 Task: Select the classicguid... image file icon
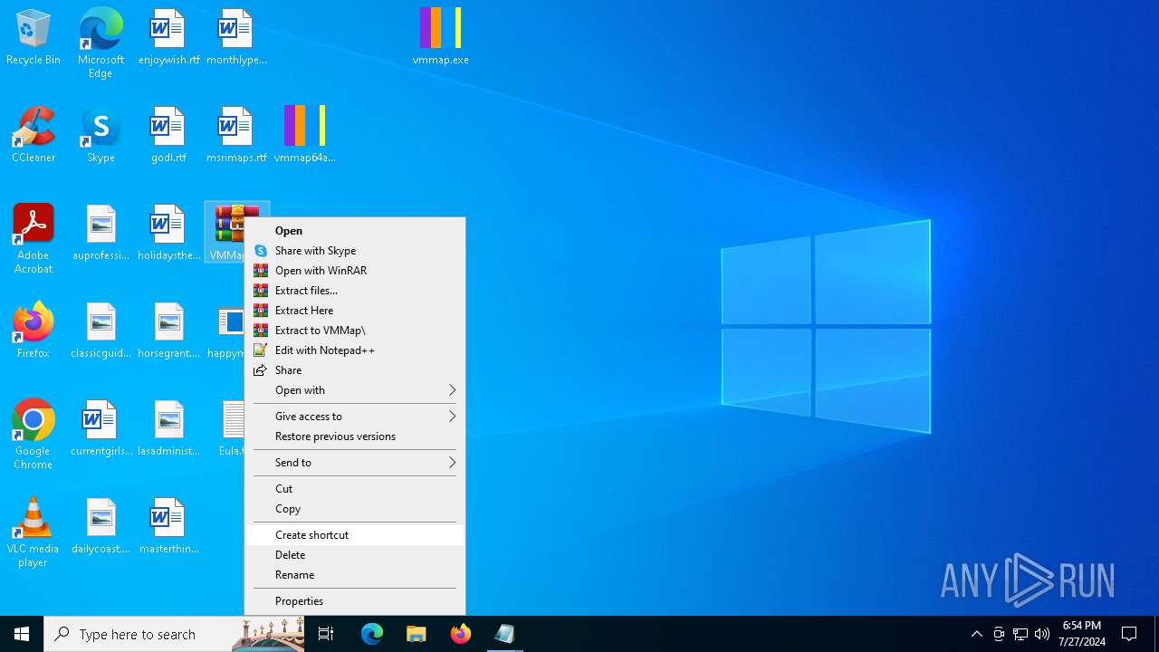point(101,330)
